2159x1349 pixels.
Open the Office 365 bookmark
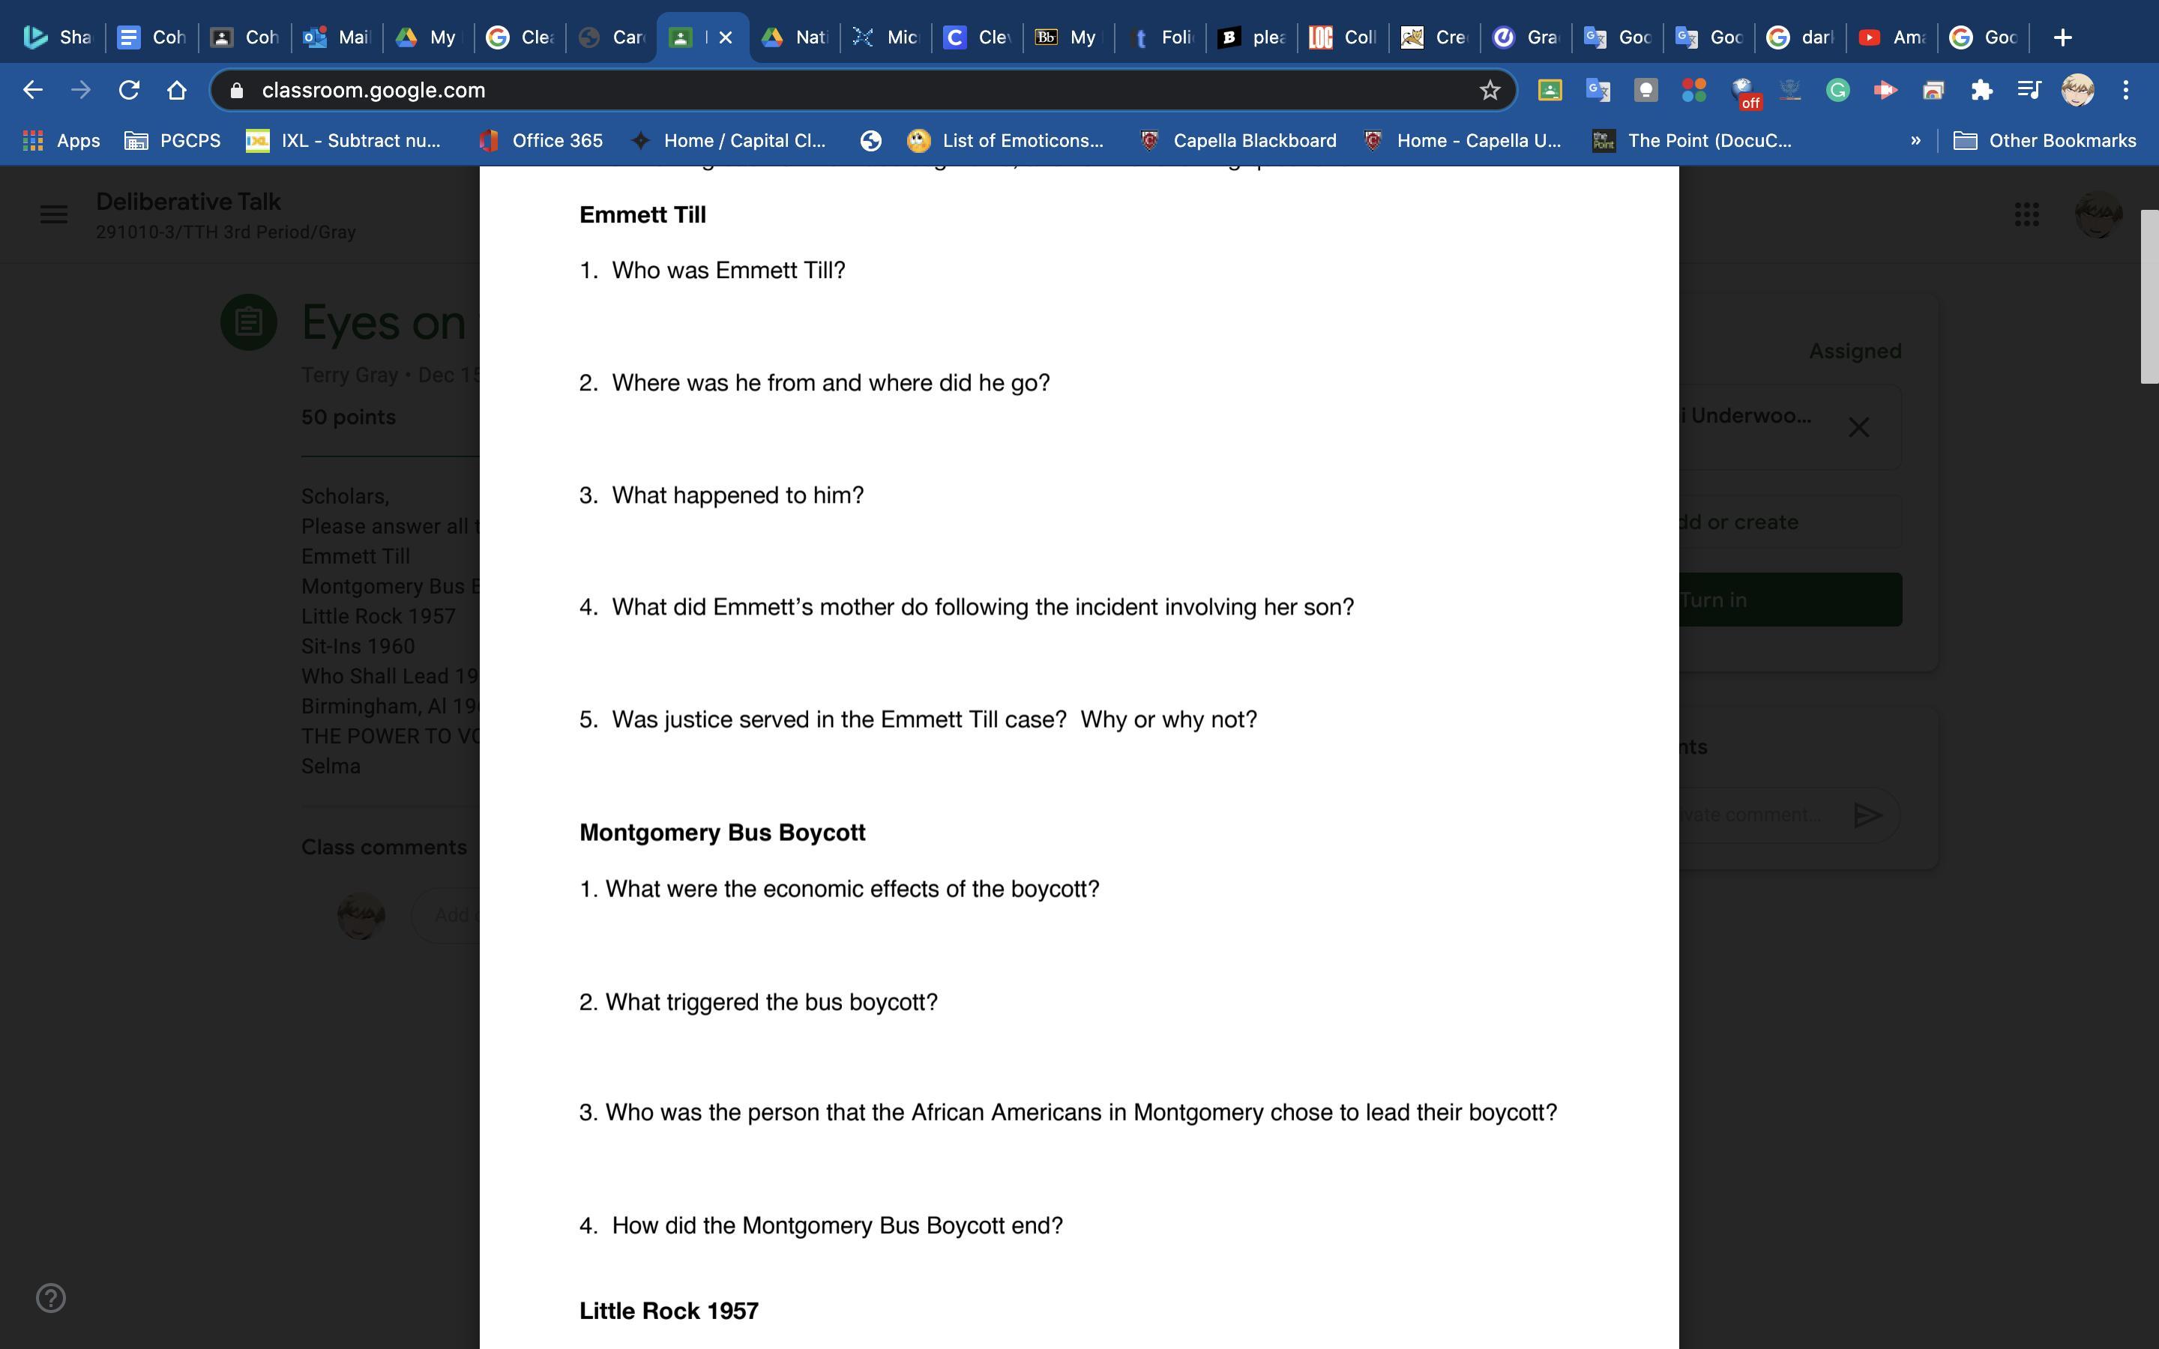click(540, 140)
